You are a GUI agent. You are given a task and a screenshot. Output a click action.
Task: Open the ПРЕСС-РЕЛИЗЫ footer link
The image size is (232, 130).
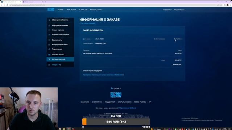(140, 102)
